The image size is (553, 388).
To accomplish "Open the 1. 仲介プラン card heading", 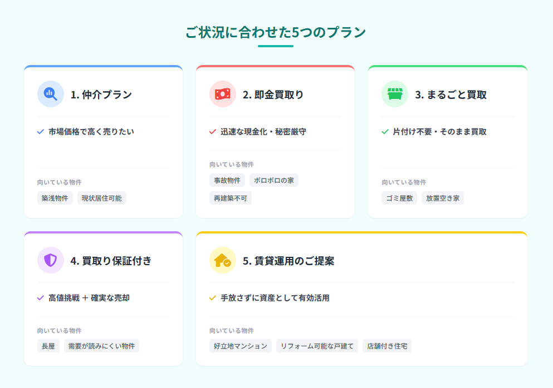I will (x=101, y=94).
